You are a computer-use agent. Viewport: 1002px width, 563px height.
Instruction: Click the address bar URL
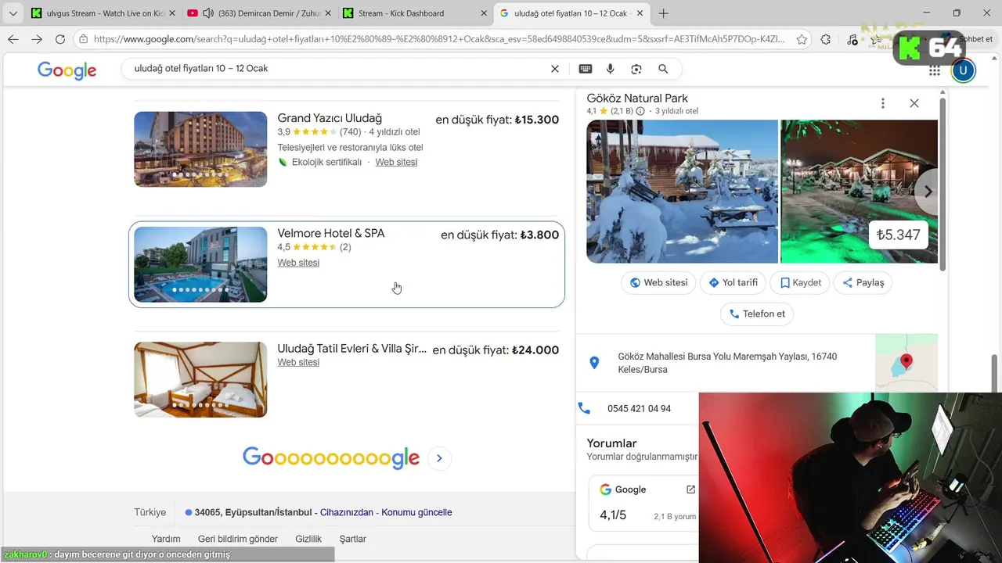coord(439,39)
